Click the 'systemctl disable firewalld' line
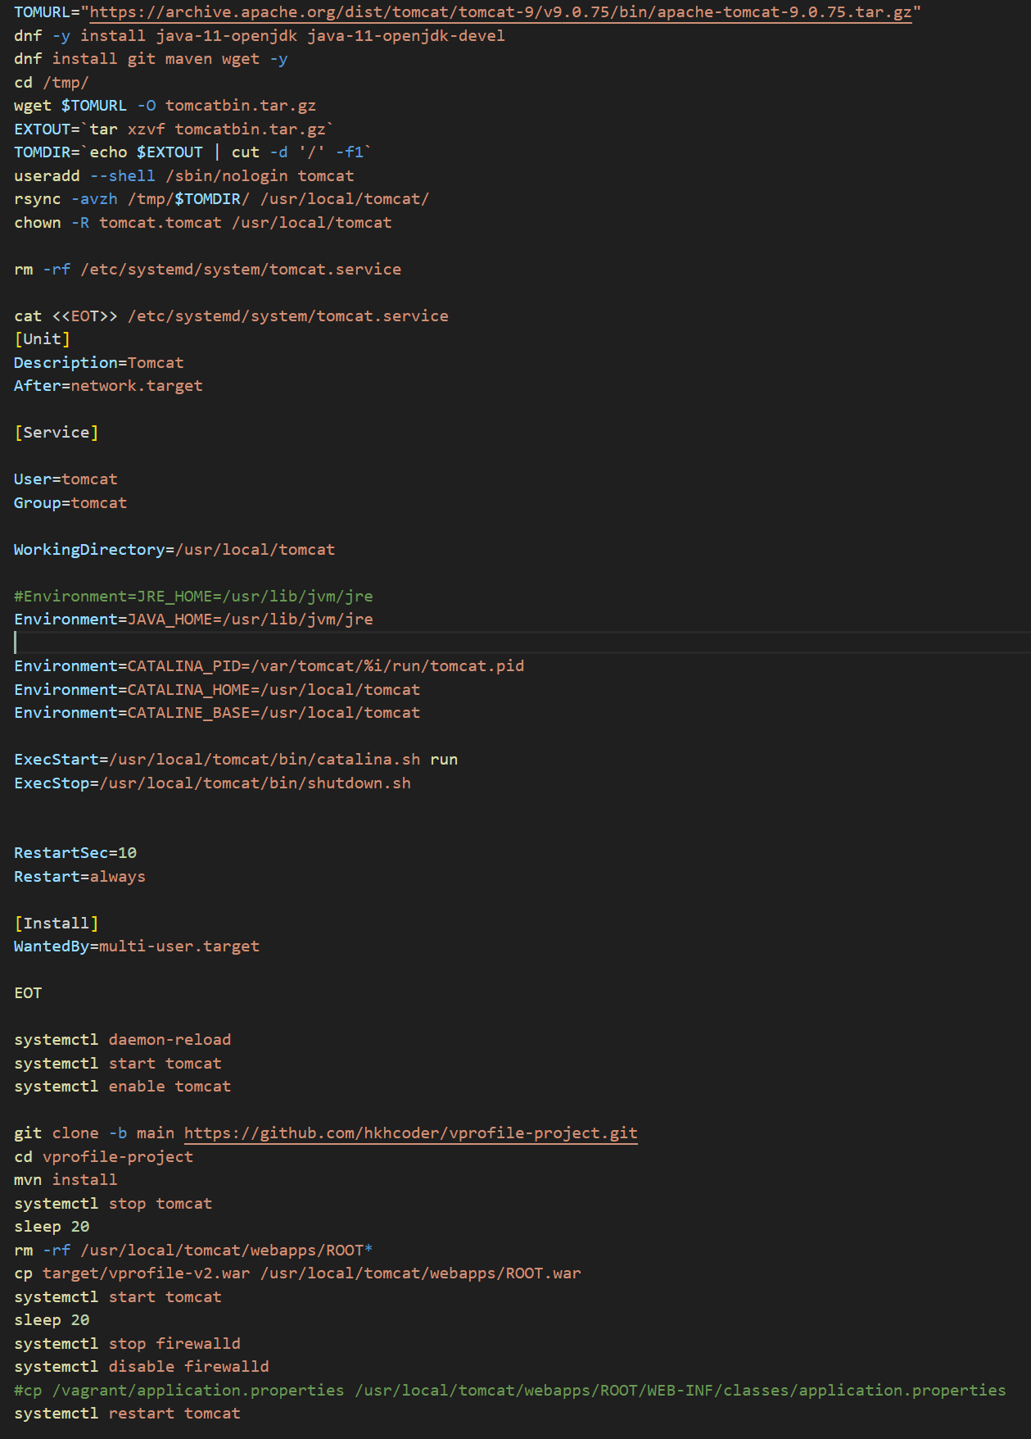The width and height of the screenshot is (1031, 1439). click(141, 1367)
